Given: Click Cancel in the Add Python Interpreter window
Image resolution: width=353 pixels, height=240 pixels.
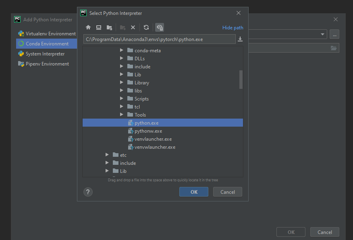Looking at the screenshot, I should 325,232.
